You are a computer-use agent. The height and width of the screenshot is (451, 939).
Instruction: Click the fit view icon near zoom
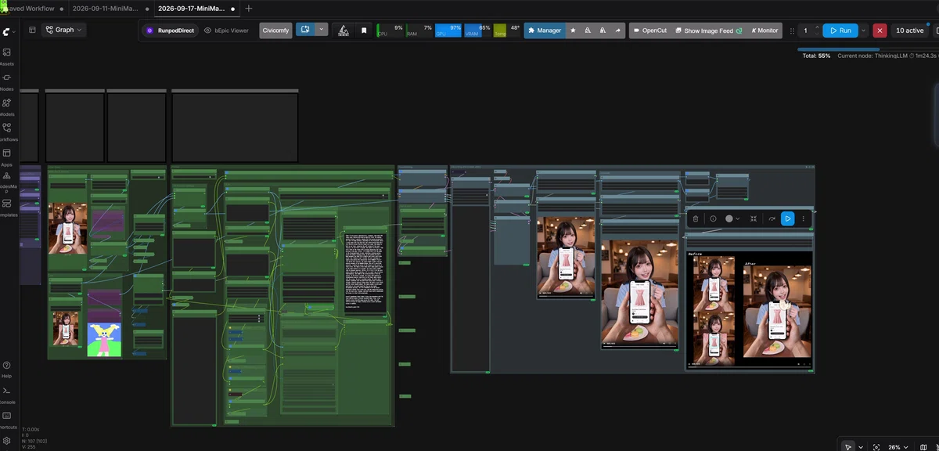click(876, 447)
